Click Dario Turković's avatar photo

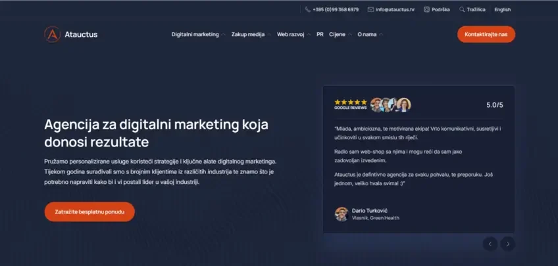342,214
